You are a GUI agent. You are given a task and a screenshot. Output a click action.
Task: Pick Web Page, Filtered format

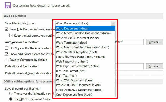[x=85, y=66]
